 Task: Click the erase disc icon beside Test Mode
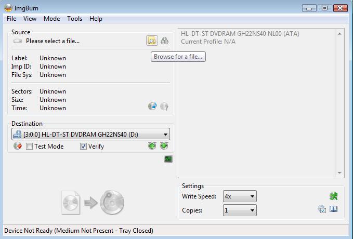point(18,146)
